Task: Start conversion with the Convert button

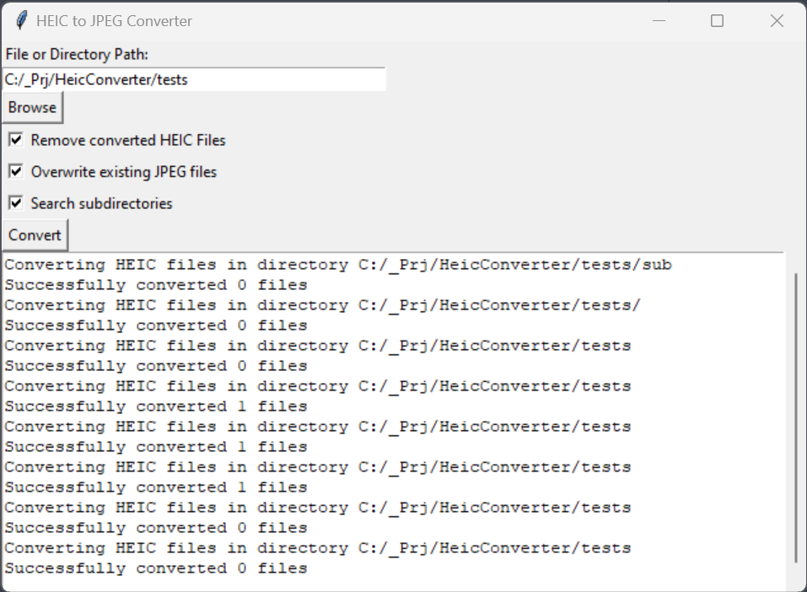Action: pyautogui.click(x=35, y=235)
